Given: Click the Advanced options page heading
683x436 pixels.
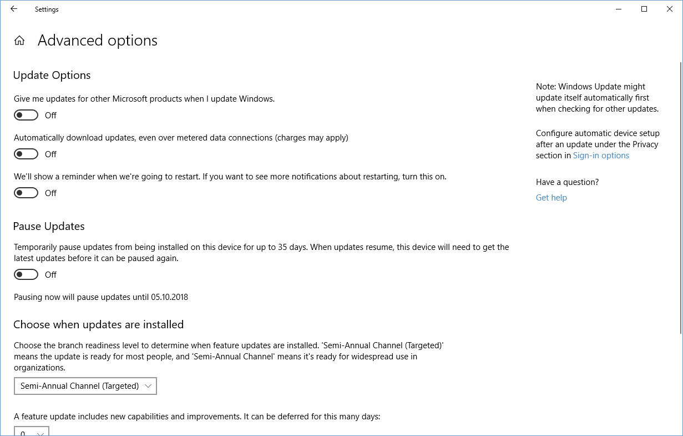Looking at the screenshot, I should click(x=98, y=41).
